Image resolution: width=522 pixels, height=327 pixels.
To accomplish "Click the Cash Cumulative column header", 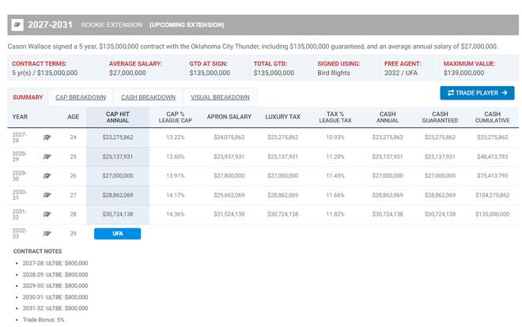I will coord(493,117).
